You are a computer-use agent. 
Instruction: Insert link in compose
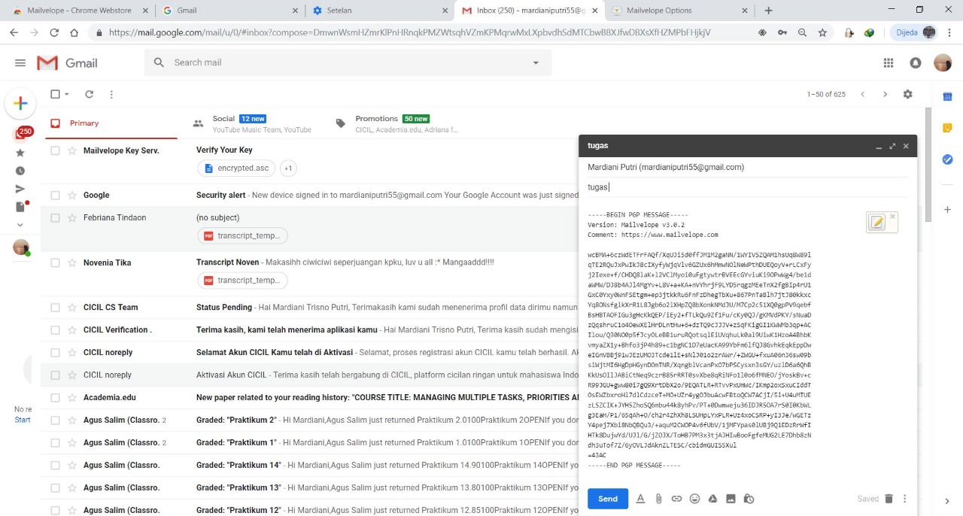point(676,499)
